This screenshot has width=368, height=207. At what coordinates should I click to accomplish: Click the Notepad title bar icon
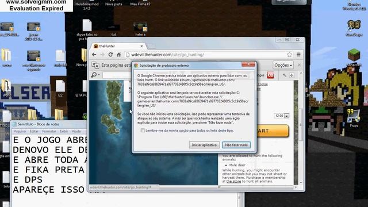click(x=14, y=124)
